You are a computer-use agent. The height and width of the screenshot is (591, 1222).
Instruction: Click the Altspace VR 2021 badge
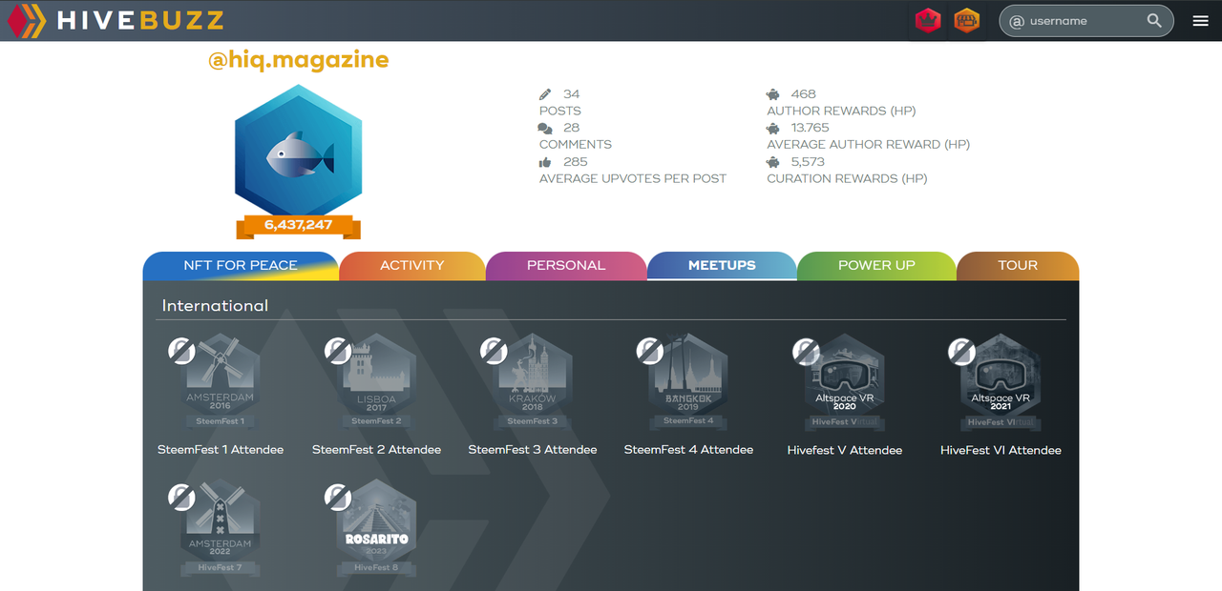1001,383
